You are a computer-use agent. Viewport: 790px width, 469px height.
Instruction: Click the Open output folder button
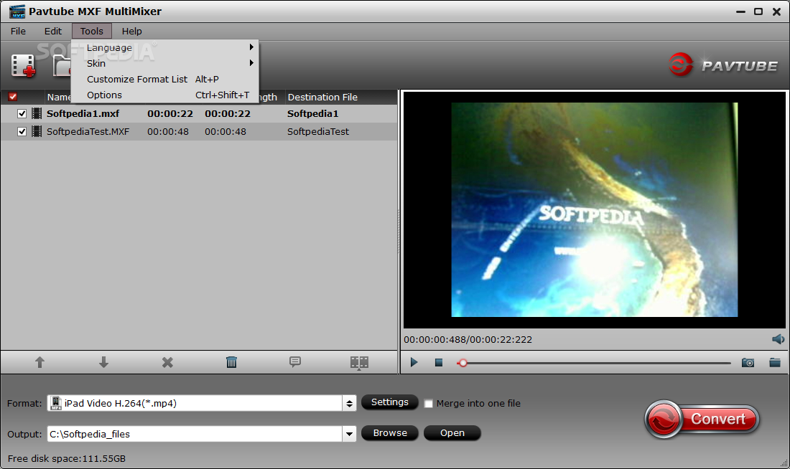452,432
